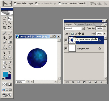Select the History Brush tool
The height and width of the screenshot is (101, 109).
(10, 38)
